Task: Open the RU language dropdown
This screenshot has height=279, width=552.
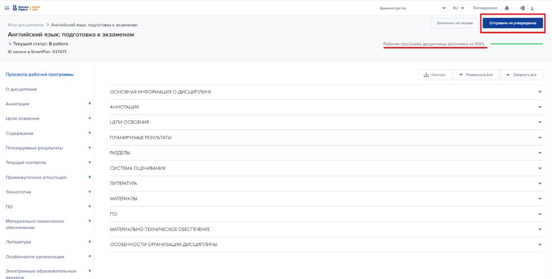Action: tap(458, 8)
